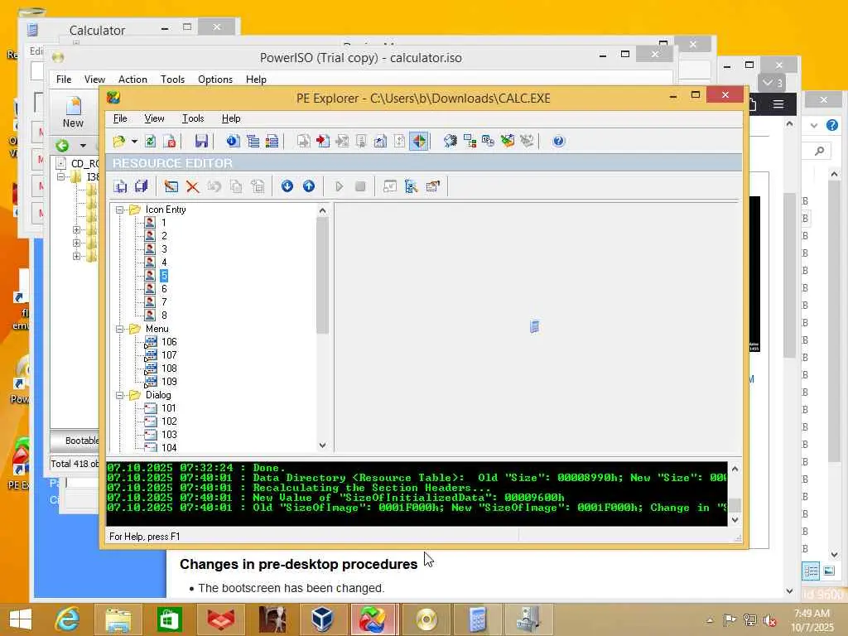Image resolution: width=848 pixels, height=636 pixels.
Task: Open the Help menu in PE Explorer
Action: 231,118
